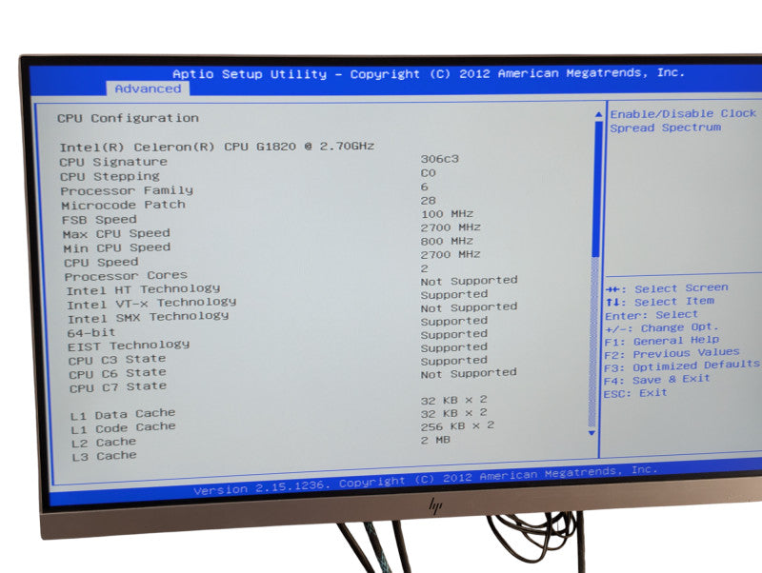762x573 pixels.
Task: Select the Max CPU Speed row
Action: [x=271, y=230]
